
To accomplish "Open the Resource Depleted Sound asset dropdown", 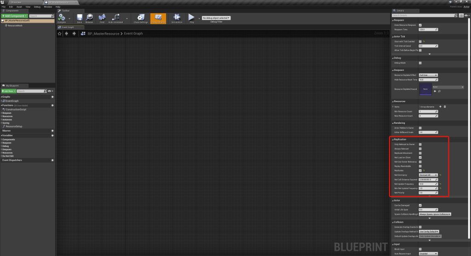I will 448,87.
